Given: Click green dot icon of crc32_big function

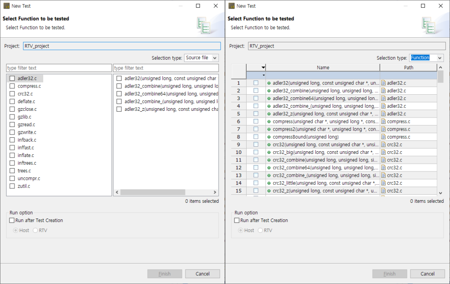Looking at the screenshot, I should point(269,153).
